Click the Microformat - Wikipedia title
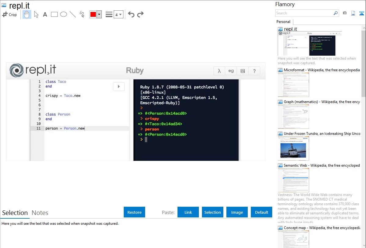This screenshot has width=366, height=248. pos(322,70)
